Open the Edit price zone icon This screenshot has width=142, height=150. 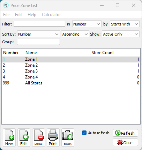coord(24,137)
